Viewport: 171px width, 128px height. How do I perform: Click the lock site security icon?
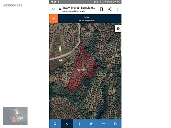tap(60, 9)
